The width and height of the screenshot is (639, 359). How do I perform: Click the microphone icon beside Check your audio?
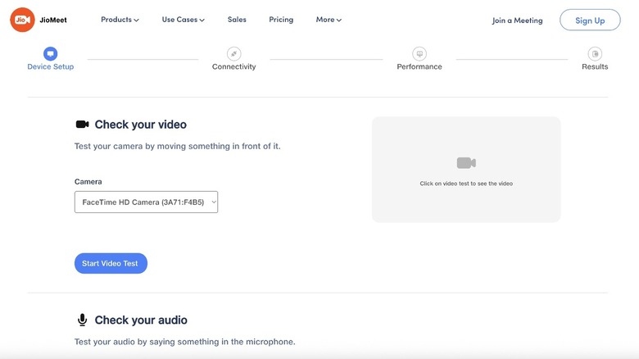coord(82,320)
